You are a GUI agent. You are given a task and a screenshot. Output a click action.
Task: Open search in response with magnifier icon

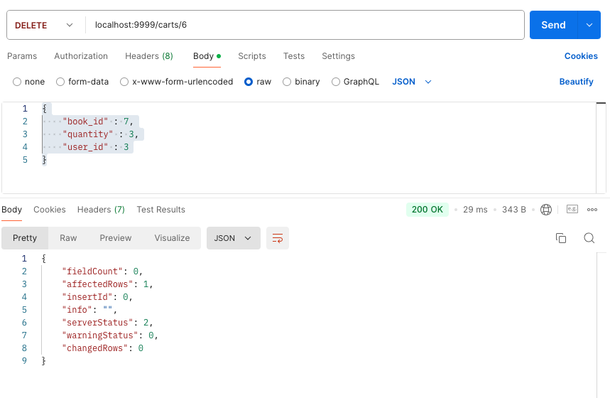point(589,238)
